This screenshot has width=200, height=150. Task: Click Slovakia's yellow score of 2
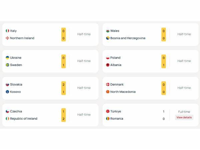pos(63,85)
